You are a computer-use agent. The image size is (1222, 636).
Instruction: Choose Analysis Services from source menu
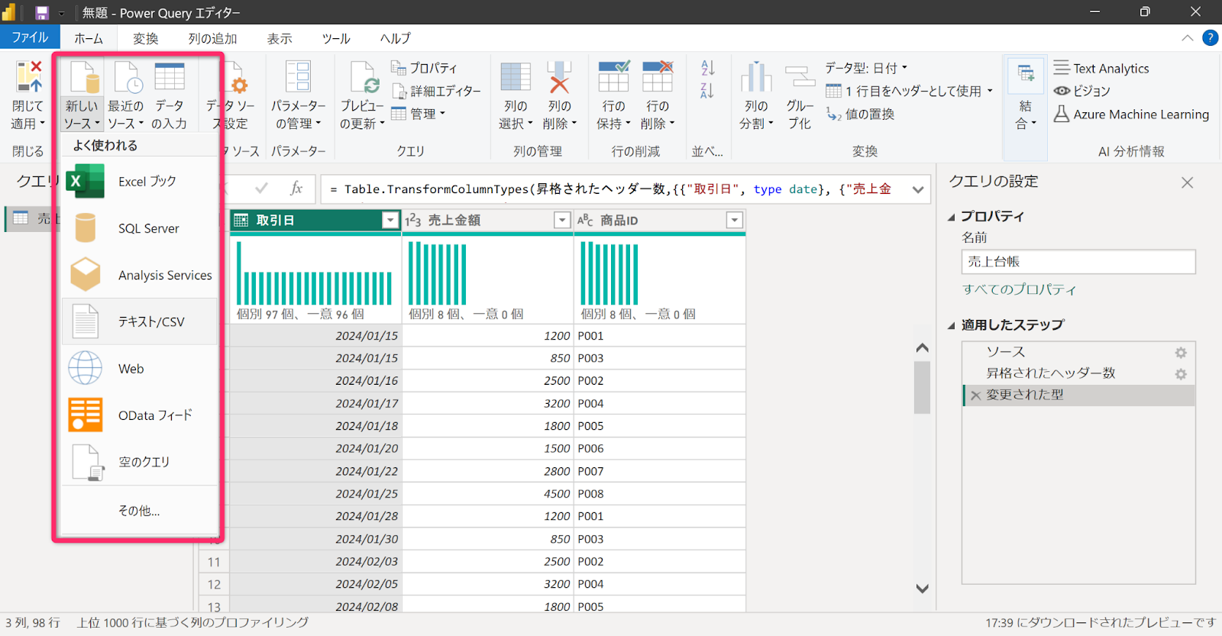pos(140,275)
